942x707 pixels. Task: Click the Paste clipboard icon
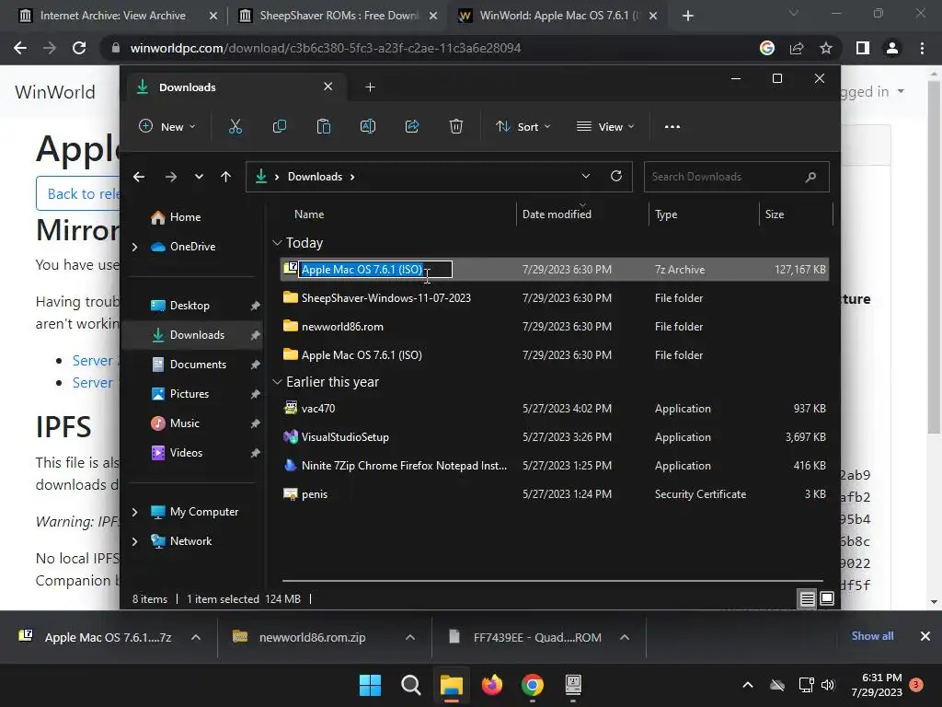pyautogui.click(x=324, y=126)
